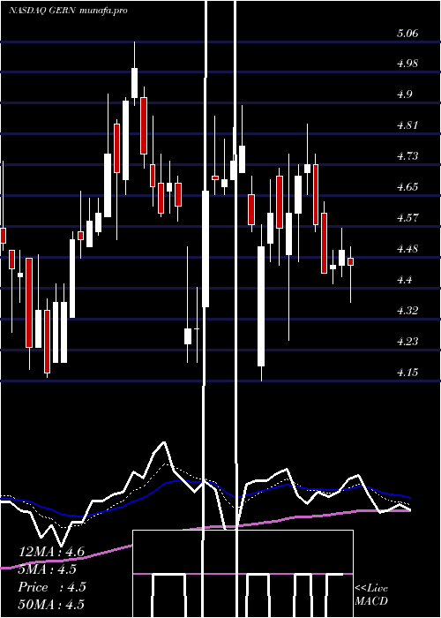Select the 4.65 price axis label

tap(407, 187)
